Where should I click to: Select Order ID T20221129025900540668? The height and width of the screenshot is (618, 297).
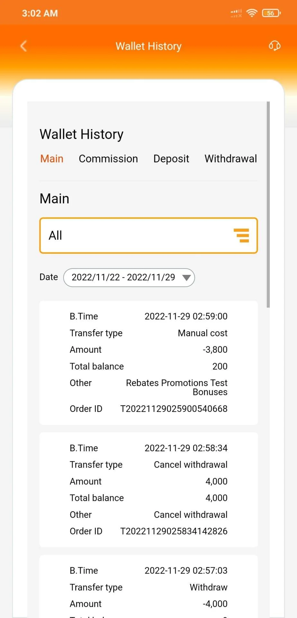click(174, 409)
